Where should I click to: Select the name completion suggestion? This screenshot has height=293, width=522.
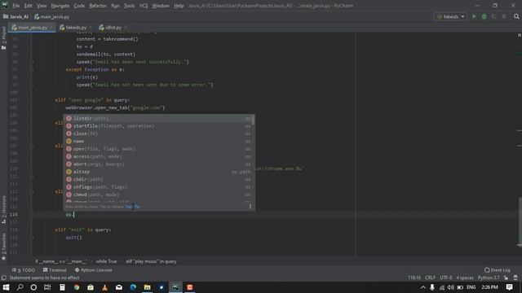pyautogui.click(x=158, y=141)
